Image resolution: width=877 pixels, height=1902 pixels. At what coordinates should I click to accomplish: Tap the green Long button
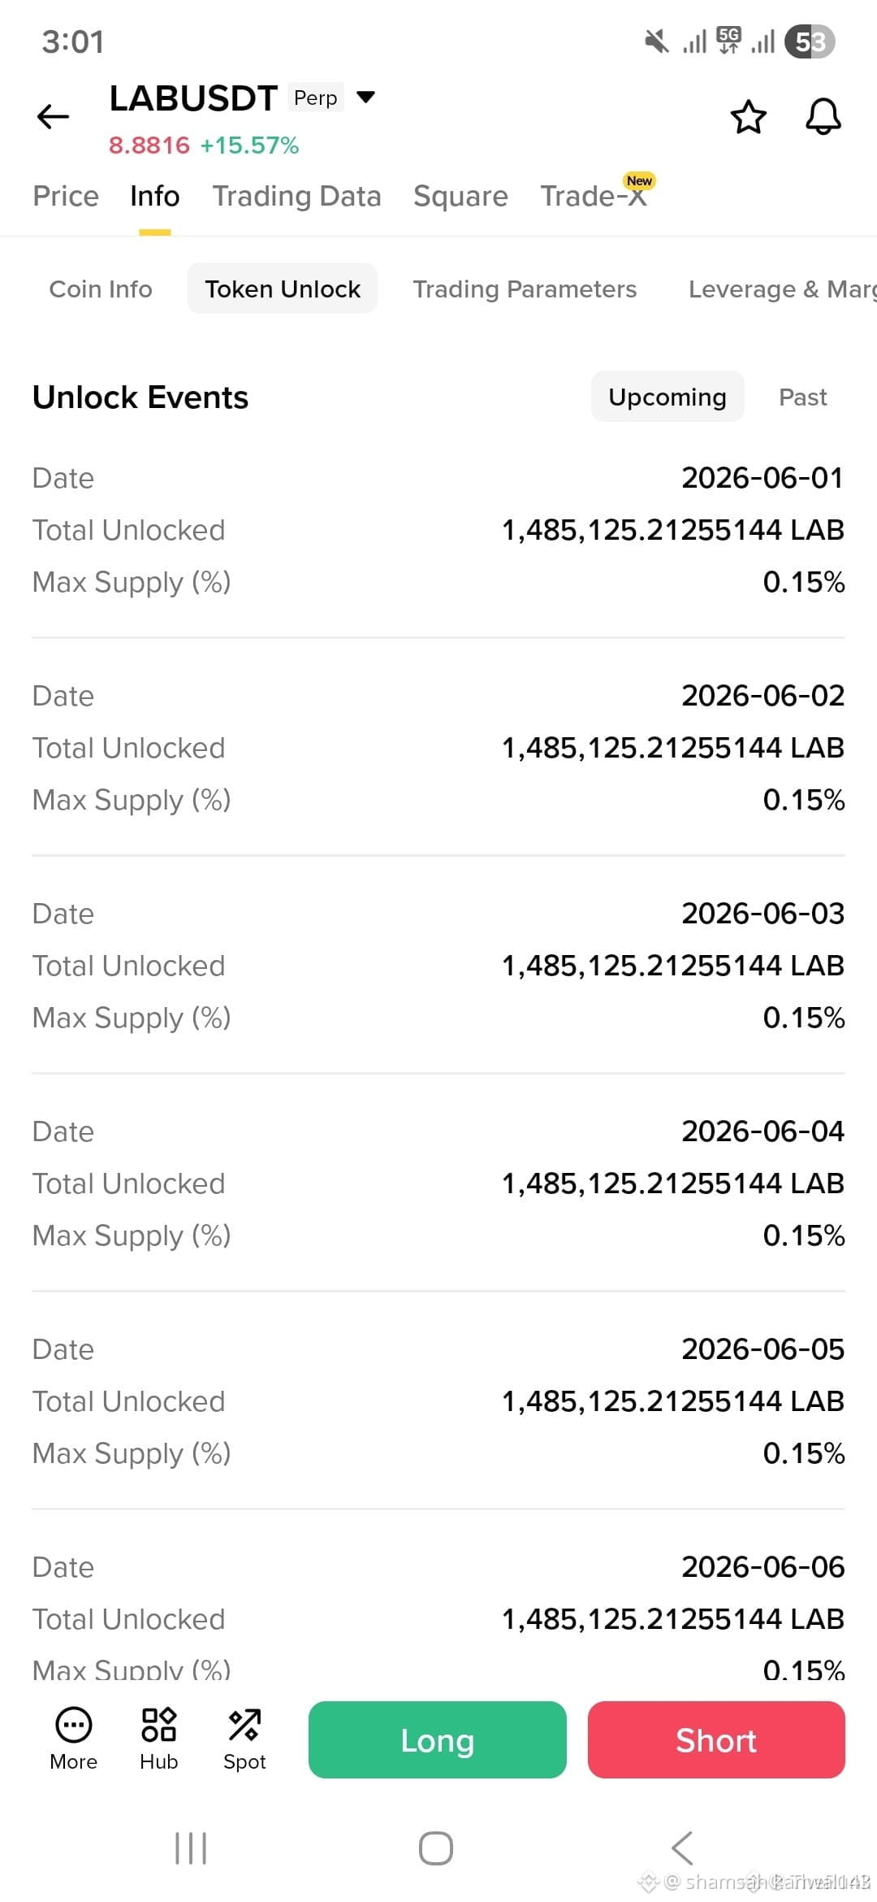pyautogui.click(x=438, y=1740)
